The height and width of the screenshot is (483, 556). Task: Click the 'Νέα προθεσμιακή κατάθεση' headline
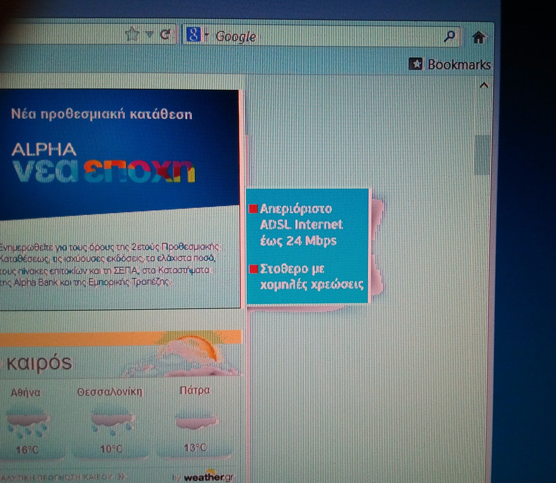click(x=101, y=115)
